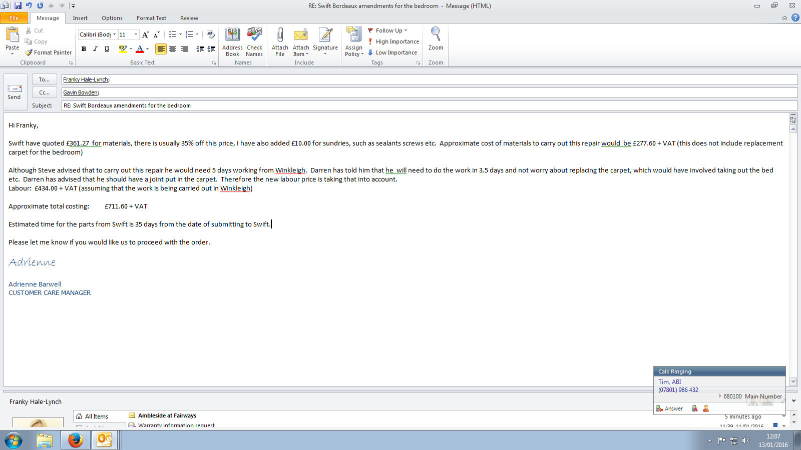The image size is (801, 450).
Task: Open the highlight color dropdown arrow
Action: [131, 49]
